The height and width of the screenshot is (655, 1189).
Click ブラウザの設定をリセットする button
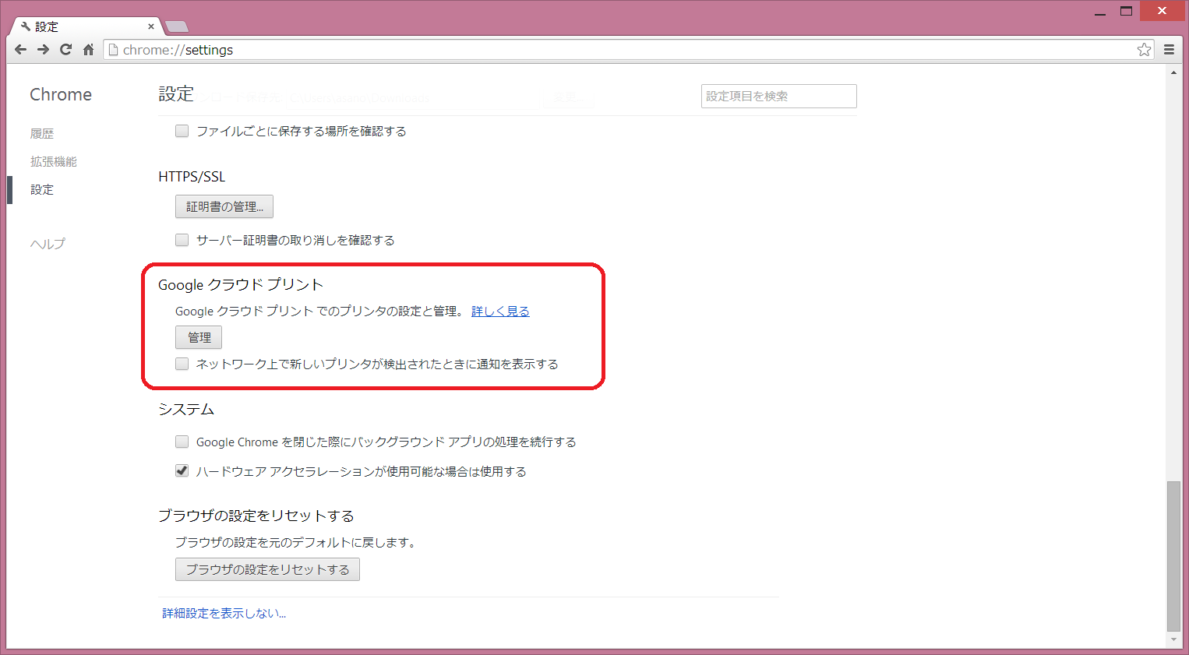[267, 569]
